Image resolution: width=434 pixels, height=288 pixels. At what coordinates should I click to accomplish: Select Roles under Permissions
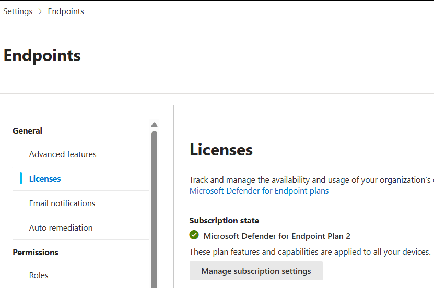click(x=39, y=275)
